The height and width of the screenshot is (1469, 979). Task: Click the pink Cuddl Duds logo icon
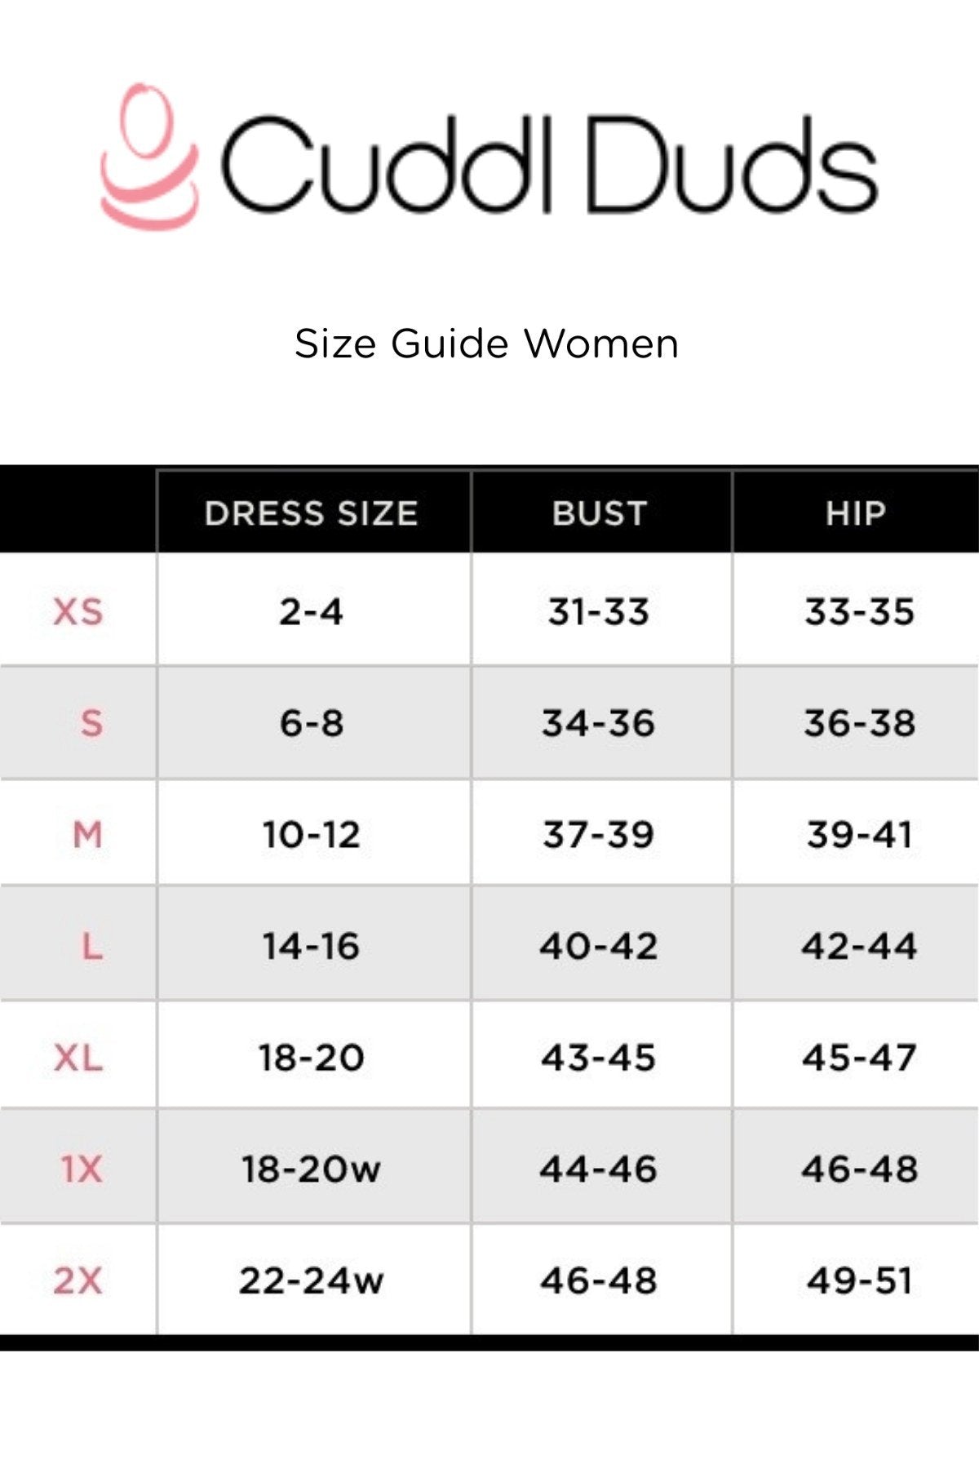pos(149,156)
